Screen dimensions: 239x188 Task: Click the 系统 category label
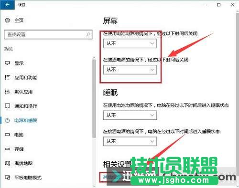[9, 49]
